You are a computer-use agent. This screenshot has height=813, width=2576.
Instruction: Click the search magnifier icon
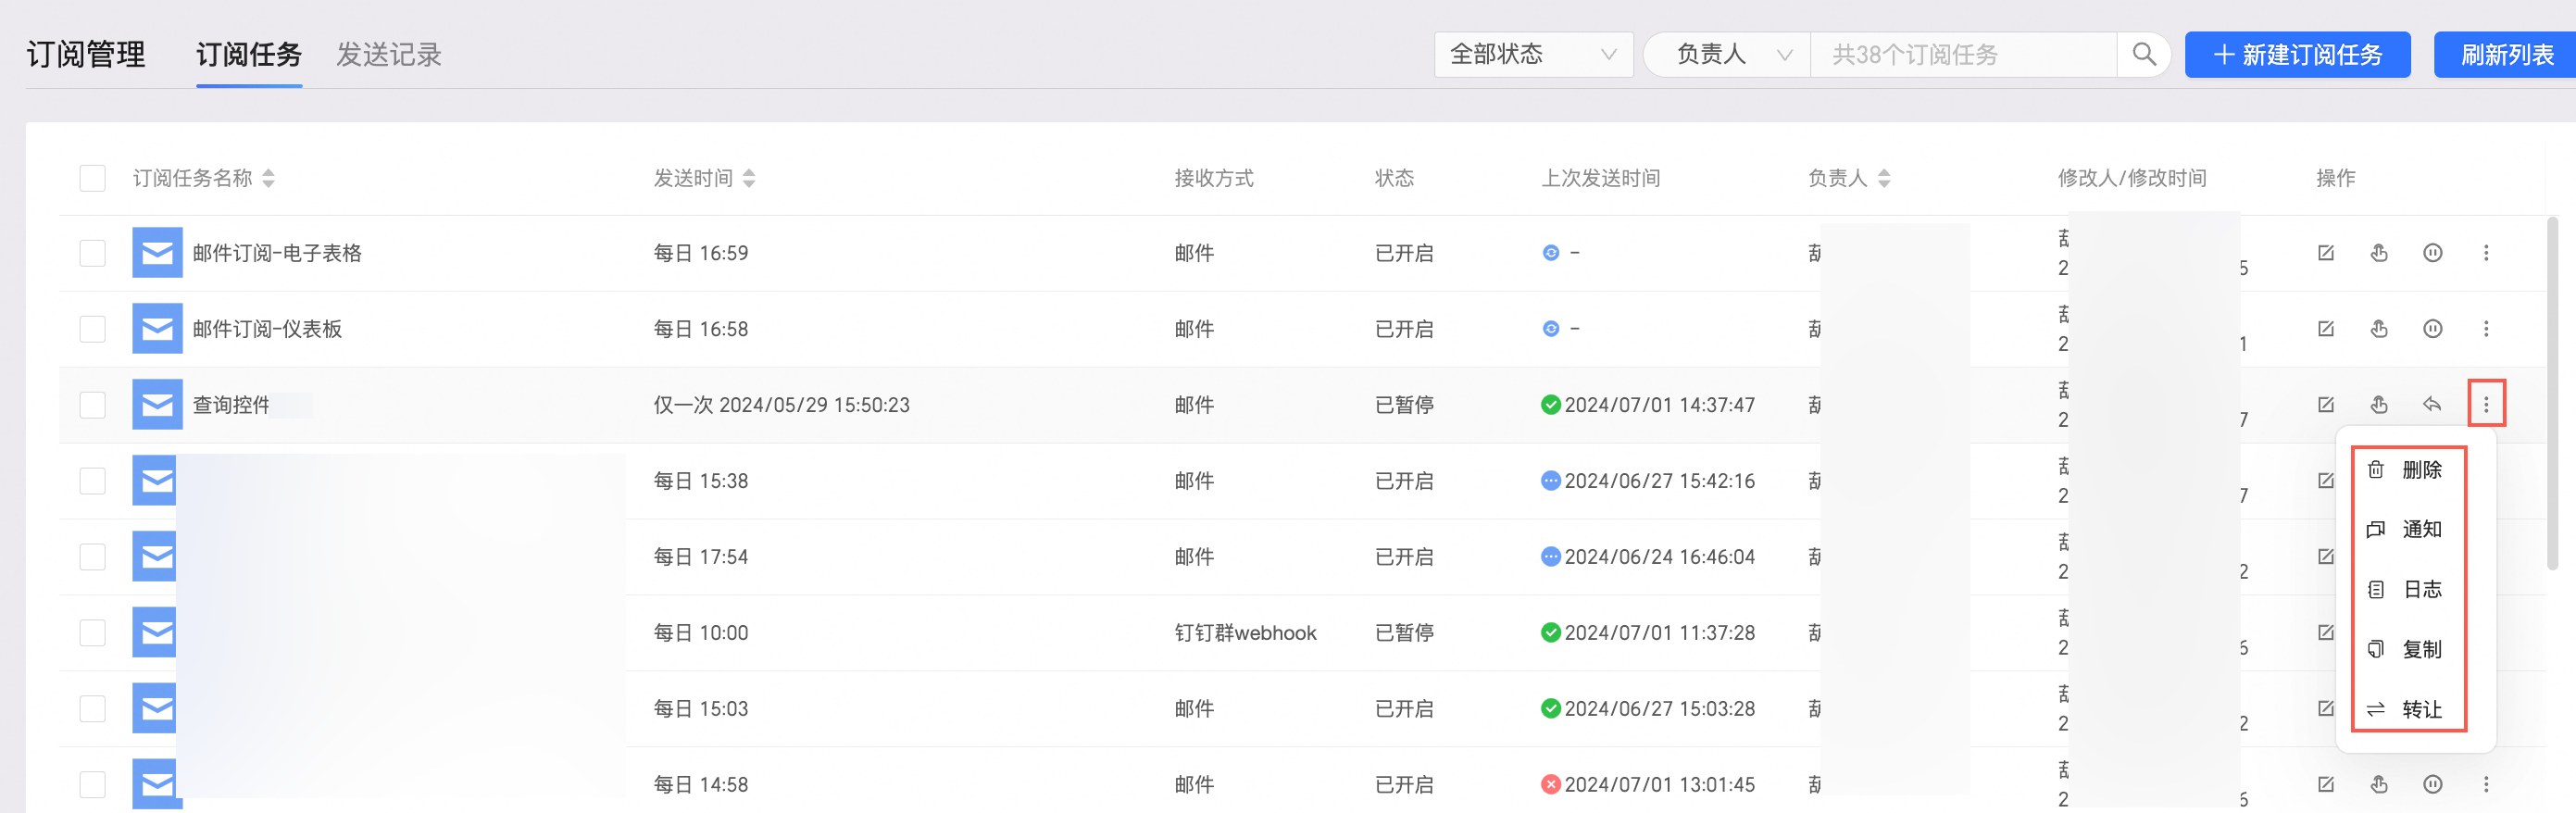tap(2142, 54)
